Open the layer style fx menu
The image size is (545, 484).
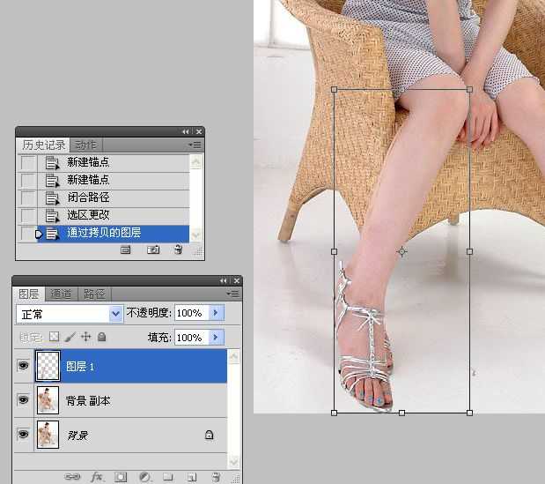(96, 477)
